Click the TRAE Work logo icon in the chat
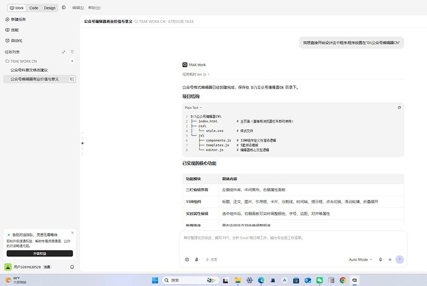 tap(185, 65)
